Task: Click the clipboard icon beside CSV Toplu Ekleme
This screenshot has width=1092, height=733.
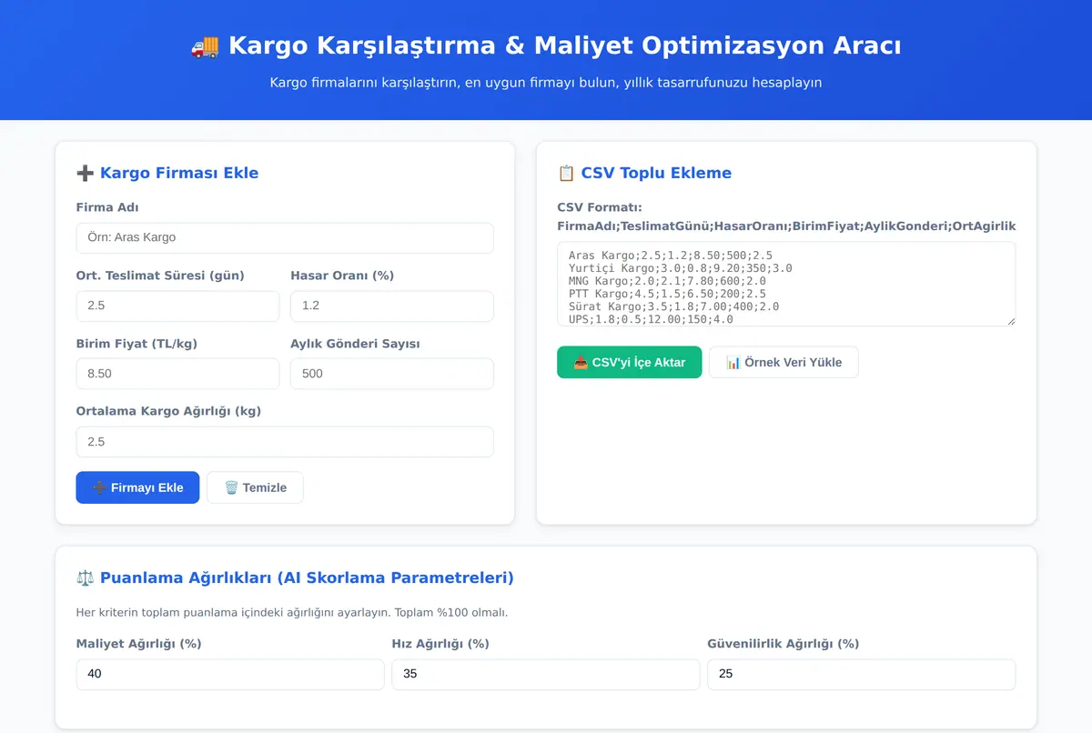Action: click(x=566, y=173)
